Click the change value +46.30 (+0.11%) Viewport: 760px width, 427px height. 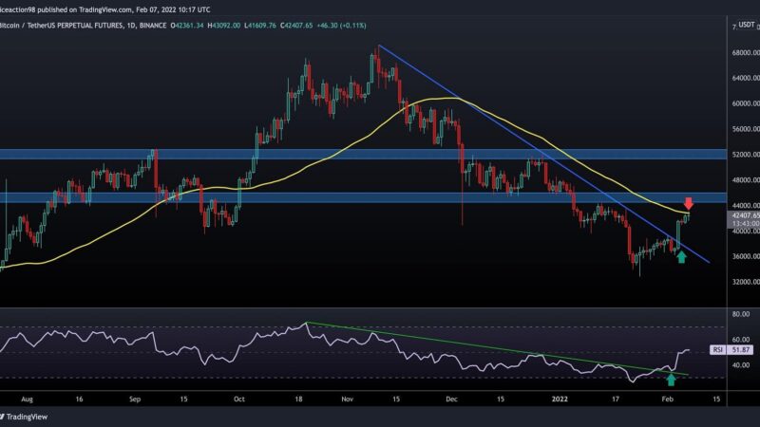(x=341, y=26)
